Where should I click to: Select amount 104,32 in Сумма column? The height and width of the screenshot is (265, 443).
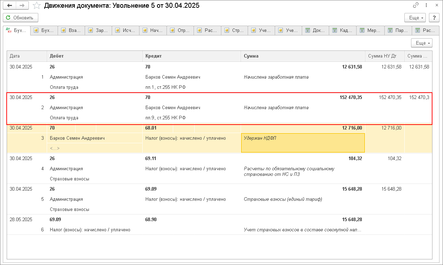[x=355, y=158]
